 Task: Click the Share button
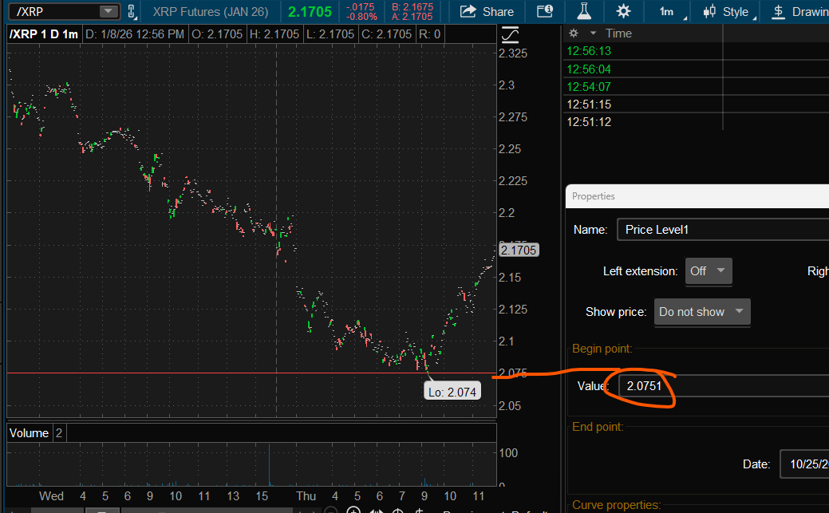pyautogui.click(x=487, y=12)
